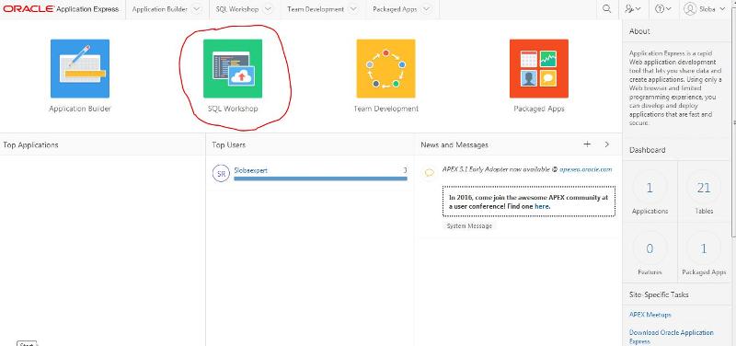Viewport: 736px width, 346px height.
Task: Open the Slobaexpert user link
Action: pos(250,170)
